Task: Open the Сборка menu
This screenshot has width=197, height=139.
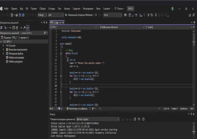Action: click(x=42, y=9)
